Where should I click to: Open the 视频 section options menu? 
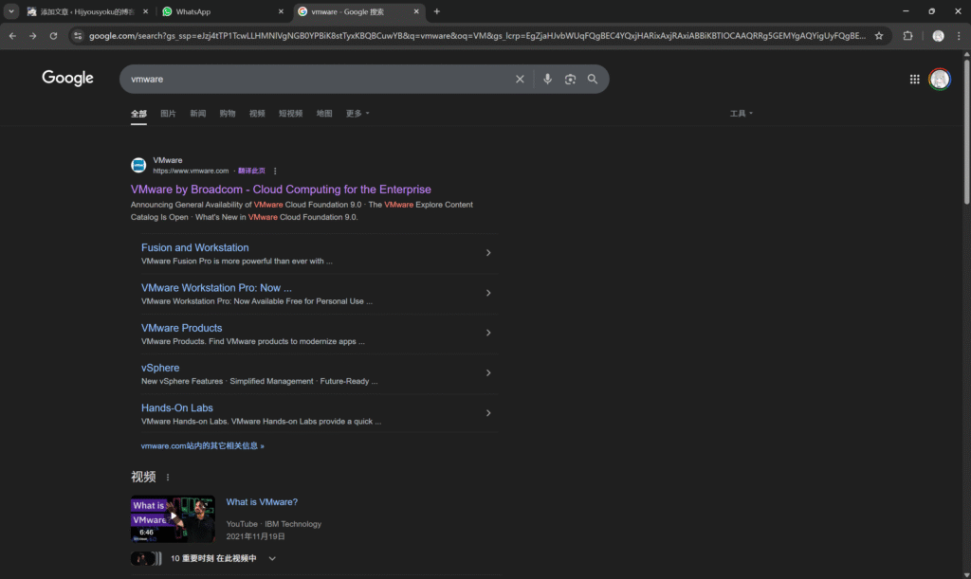pyautogui.click(x=167, y=477)
